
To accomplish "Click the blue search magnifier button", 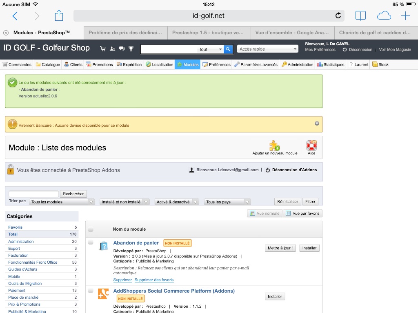I will (228, 49).
